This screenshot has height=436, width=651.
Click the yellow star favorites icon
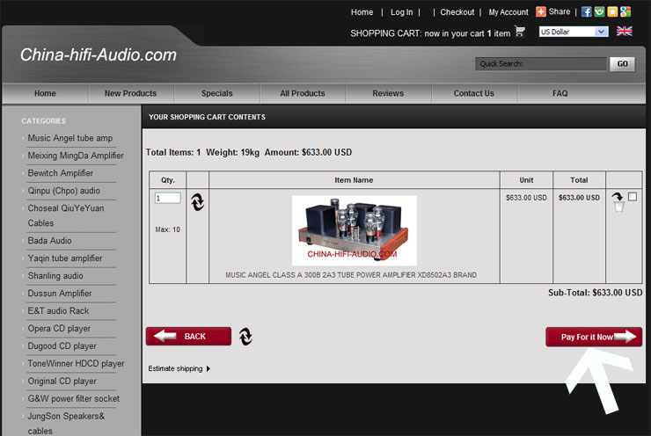pyautogui.click(x=612, y=11)
